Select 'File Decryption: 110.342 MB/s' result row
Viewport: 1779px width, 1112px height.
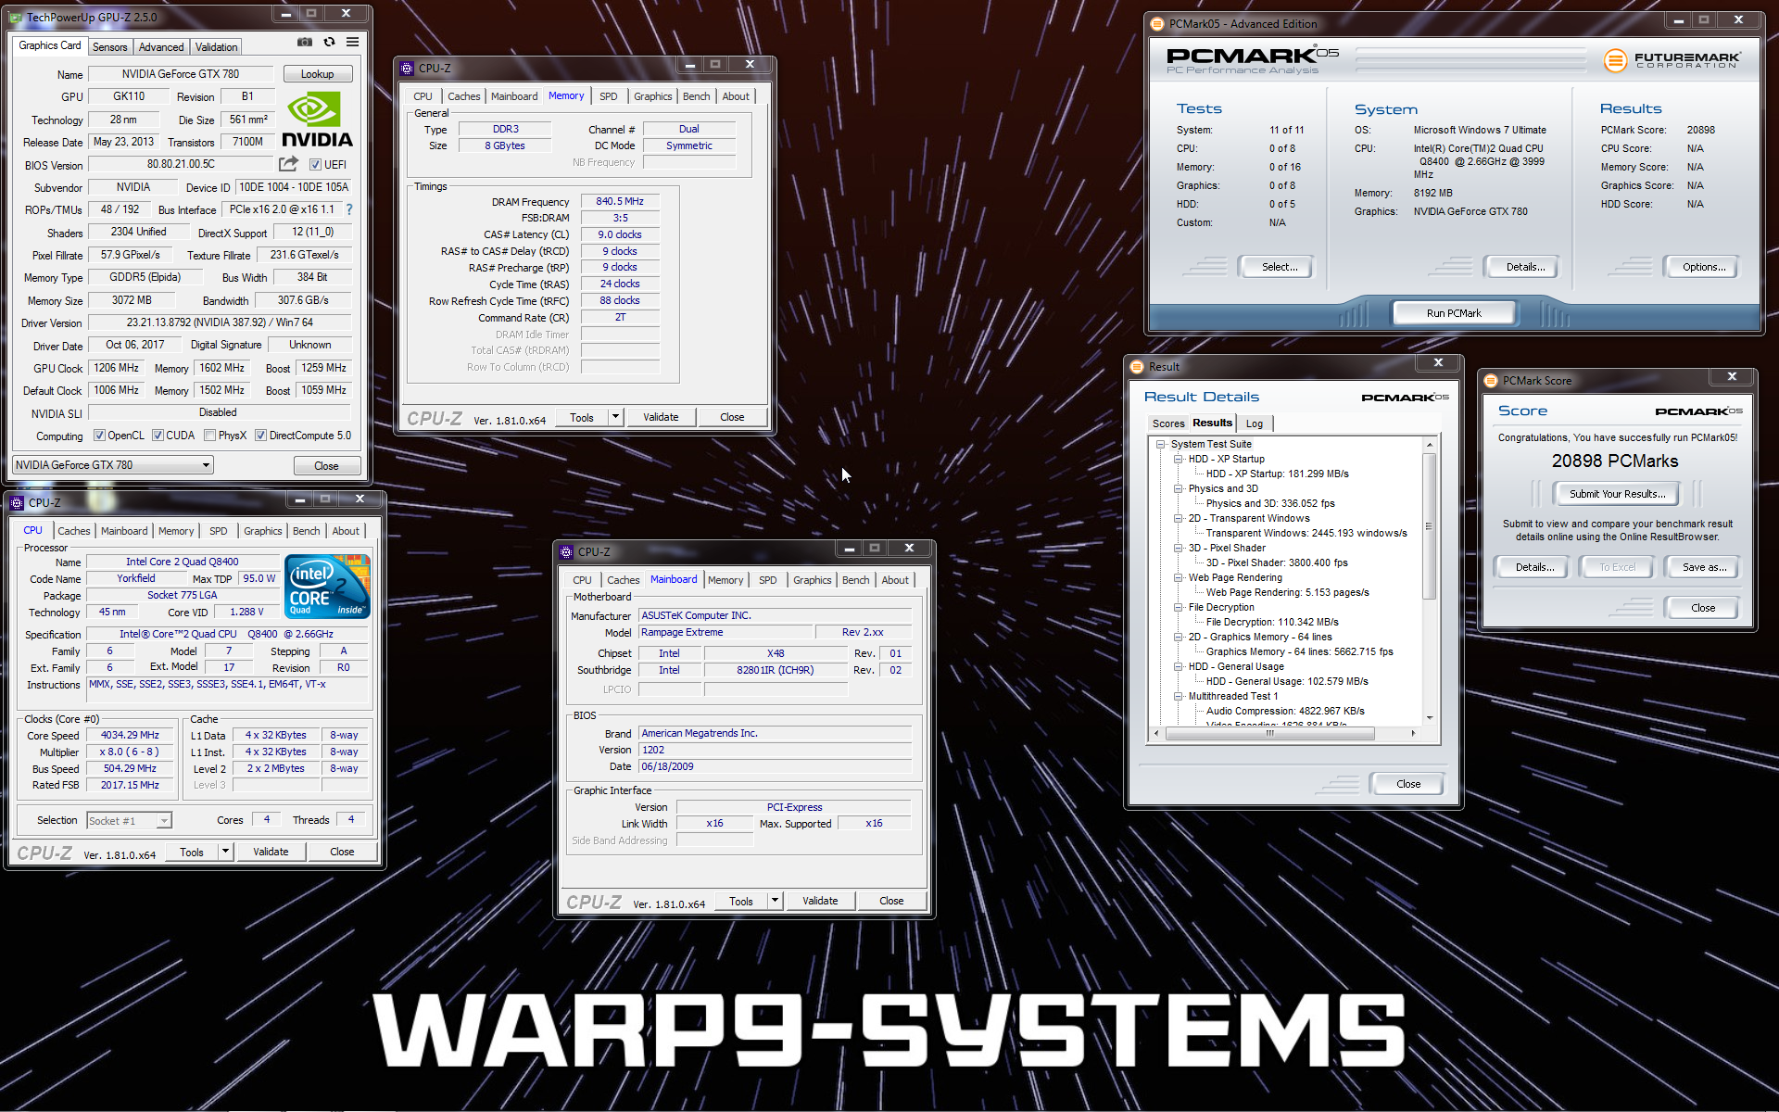point(1272,623)
